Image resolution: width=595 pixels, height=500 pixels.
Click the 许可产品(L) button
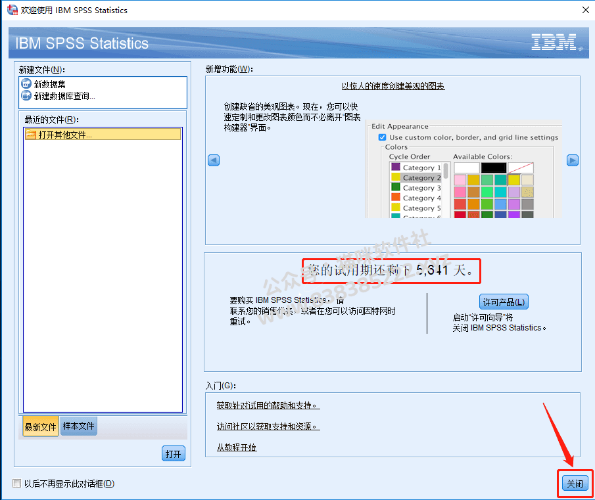[x=504, y=302]
